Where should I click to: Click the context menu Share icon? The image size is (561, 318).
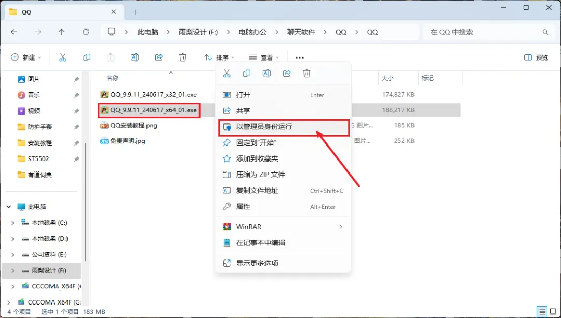(287, 74)
